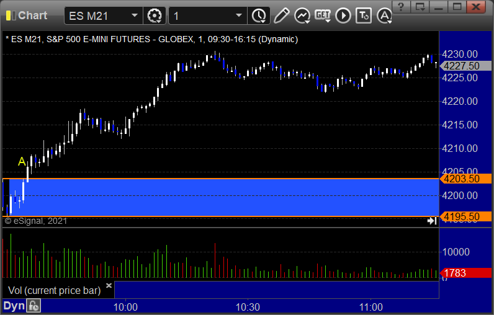The image size is (494, 315).
Task: Click the 10000 volume axis label
Action: click(456, 252)
